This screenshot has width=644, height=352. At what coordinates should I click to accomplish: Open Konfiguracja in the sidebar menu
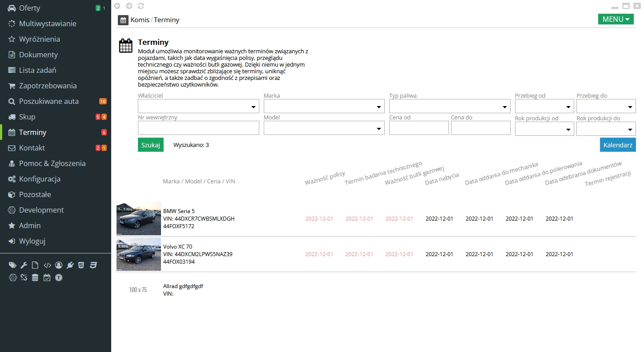40,179
